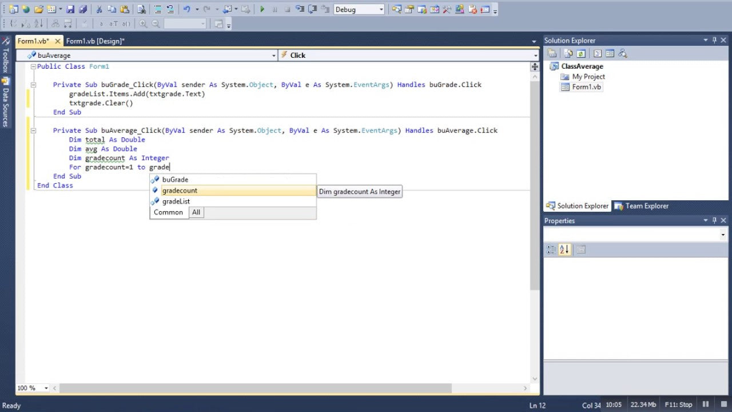This screenshot has height=412, width=732.
Task: Collapse the buGrade_Click sub outline
Action: [x=33, y=85]
